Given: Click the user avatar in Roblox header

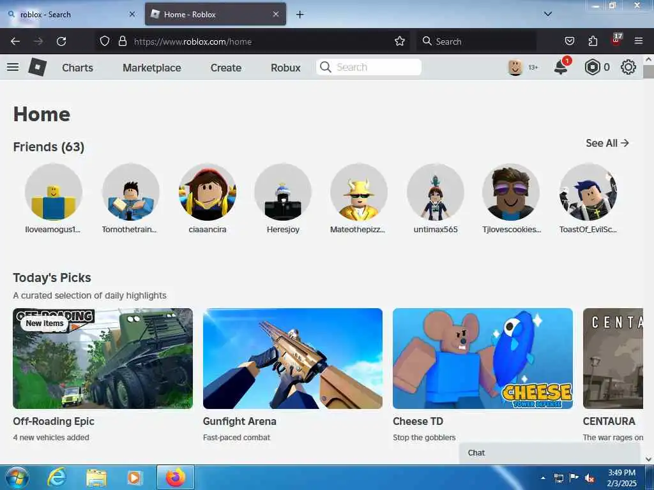Looking at the screenshot, I should [515, 67].
